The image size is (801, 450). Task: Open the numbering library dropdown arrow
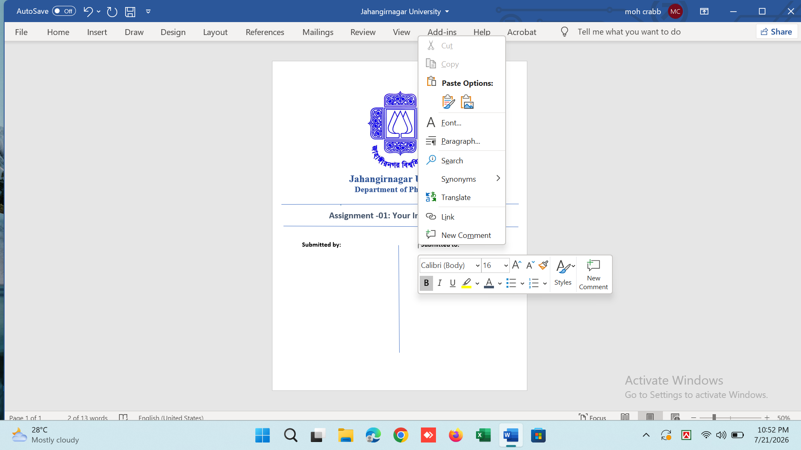(545, 284)
